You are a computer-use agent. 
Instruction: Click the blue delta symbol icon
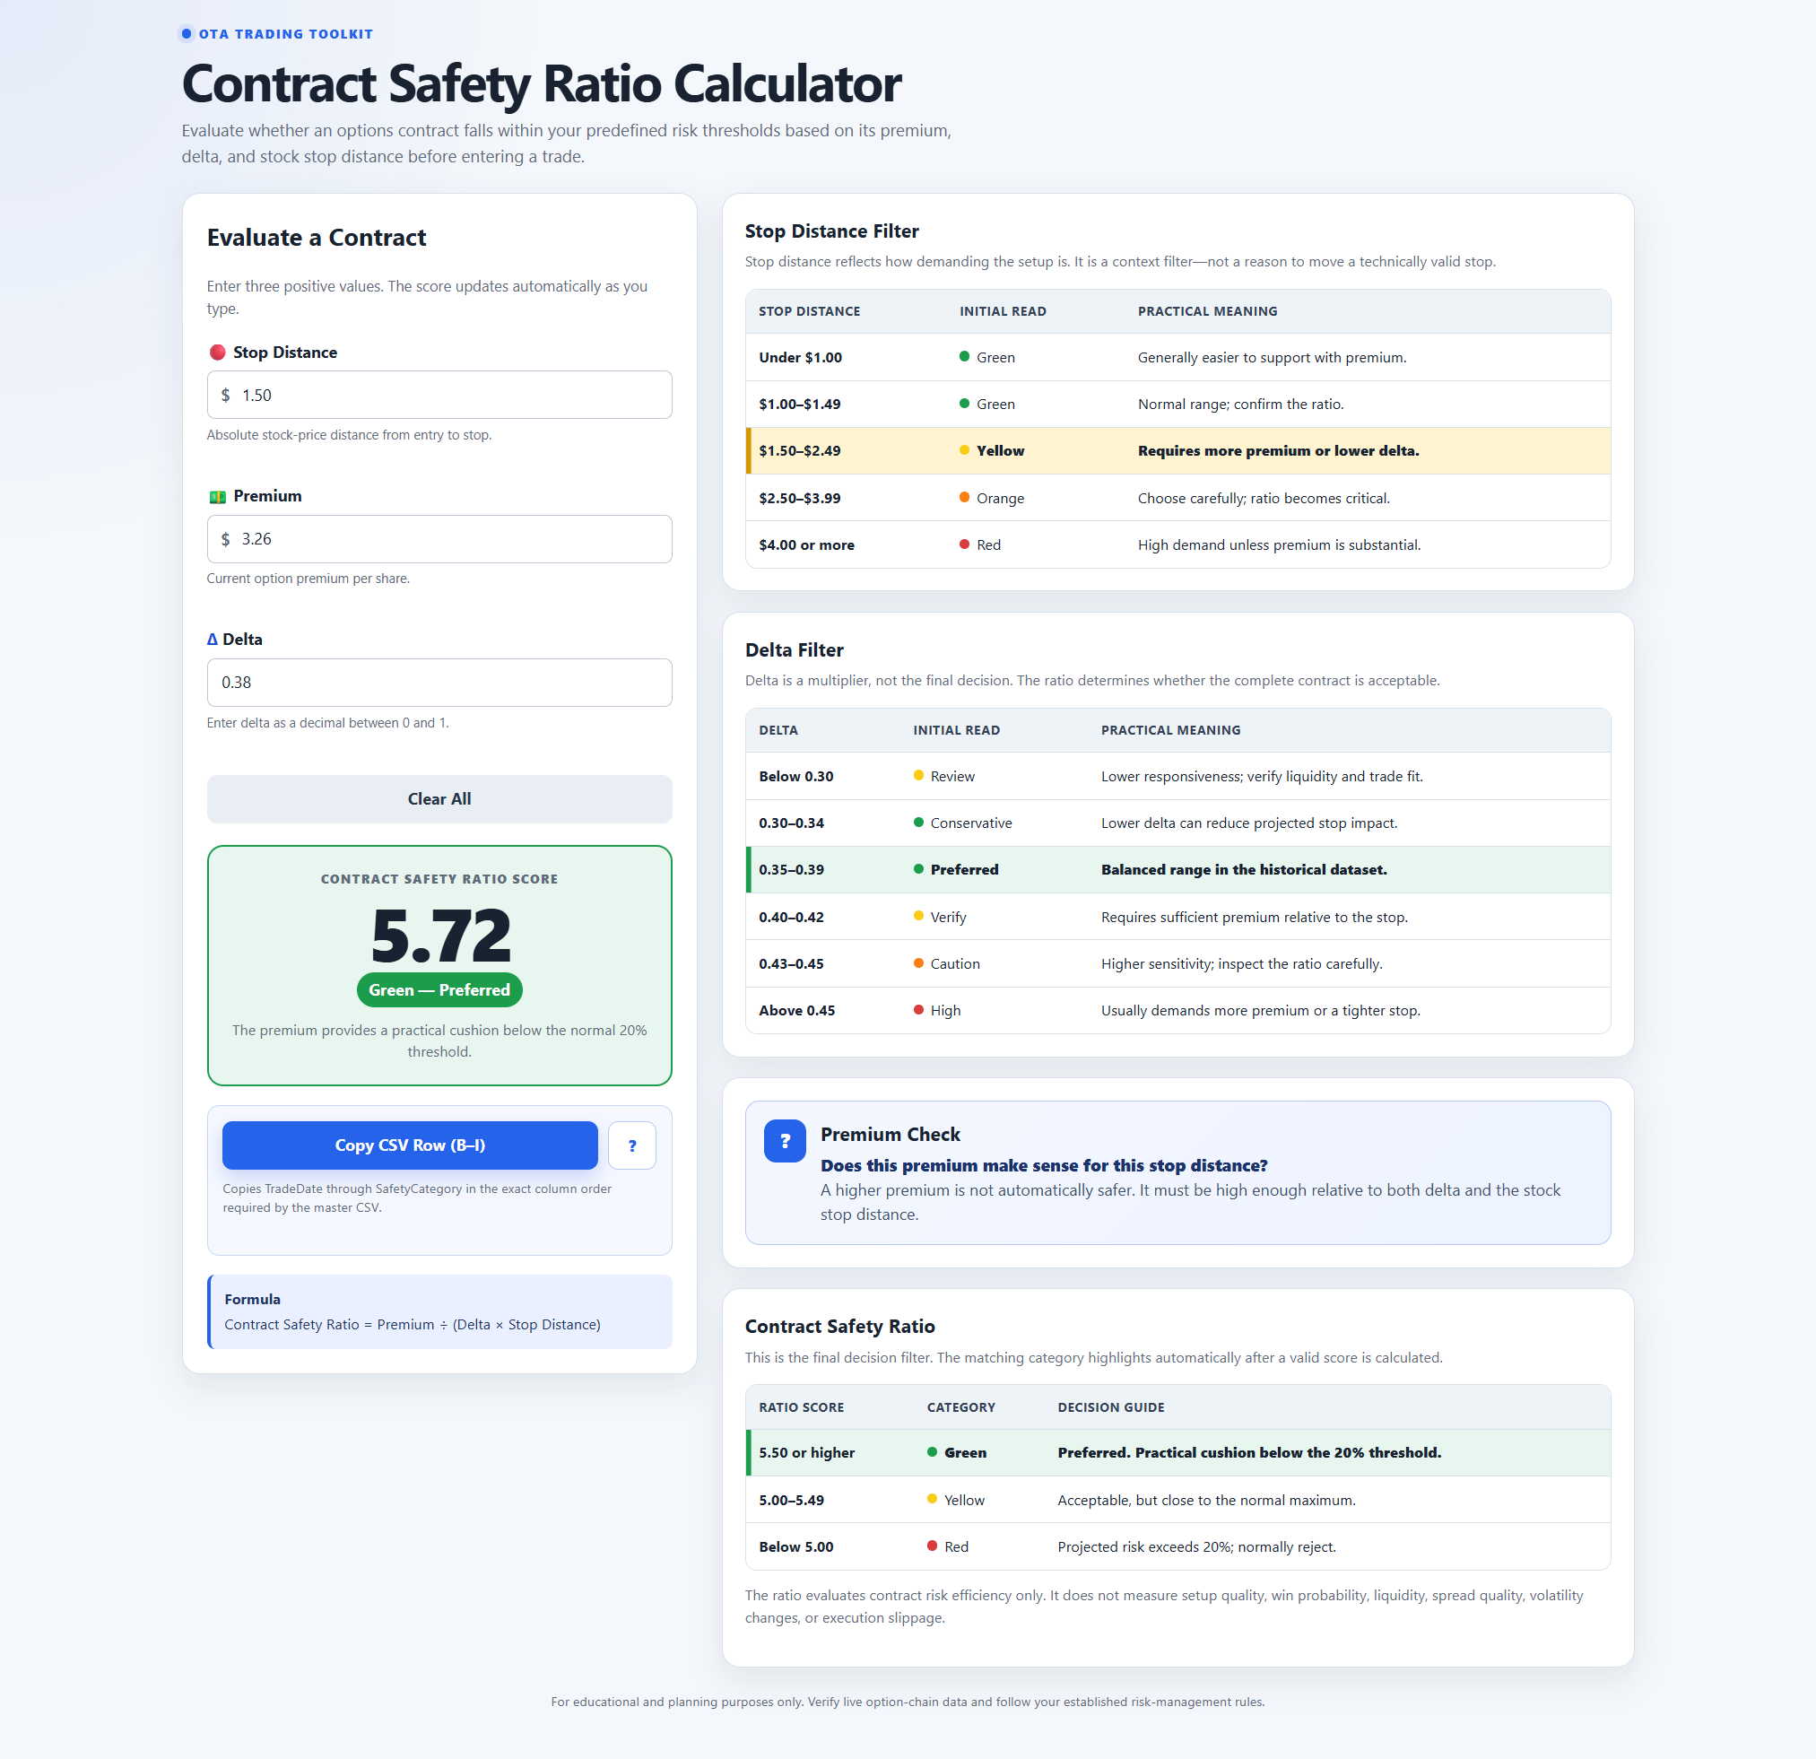point(213,640)
